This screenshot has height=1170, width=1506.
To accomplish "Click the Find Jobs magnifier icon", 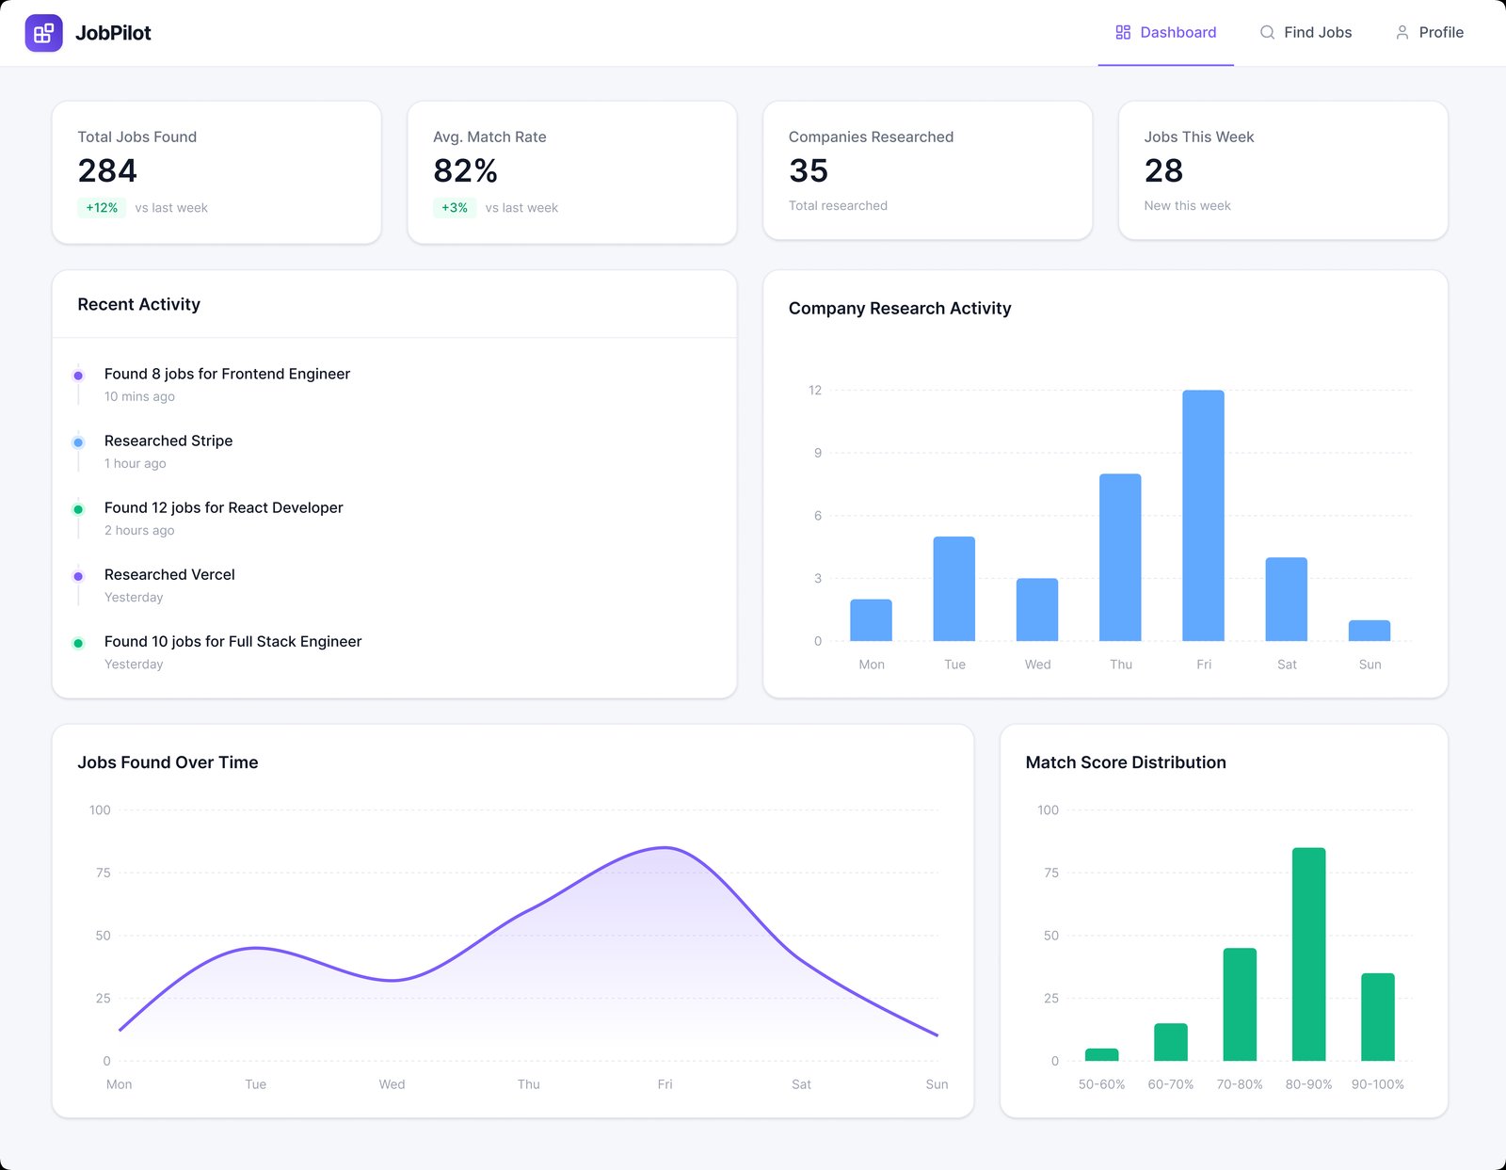I will pyautogui.click(x=1267, y=32).
